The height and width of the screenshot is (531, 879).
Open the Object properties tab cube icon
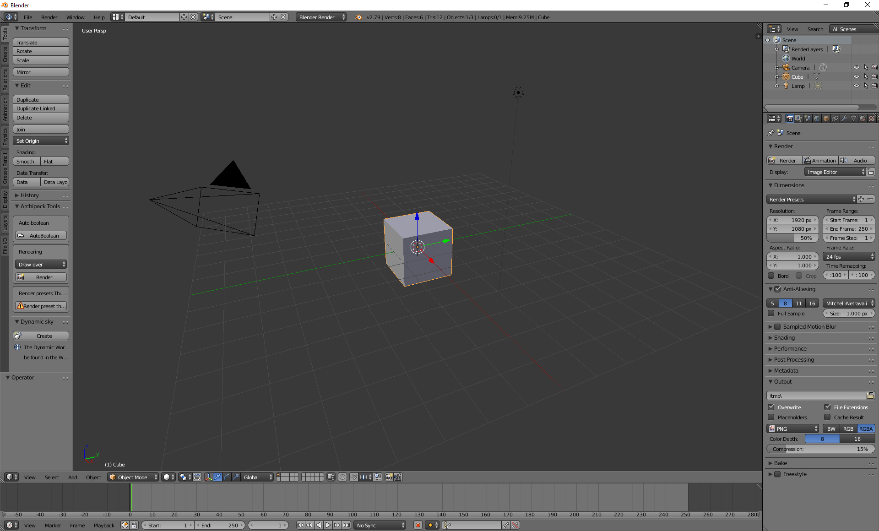point(826,119)
